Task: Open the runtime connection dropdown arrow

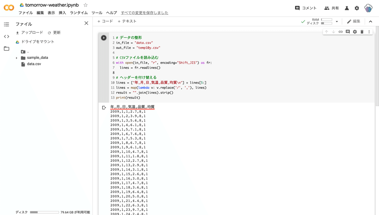Action: [x=337, y=22]
